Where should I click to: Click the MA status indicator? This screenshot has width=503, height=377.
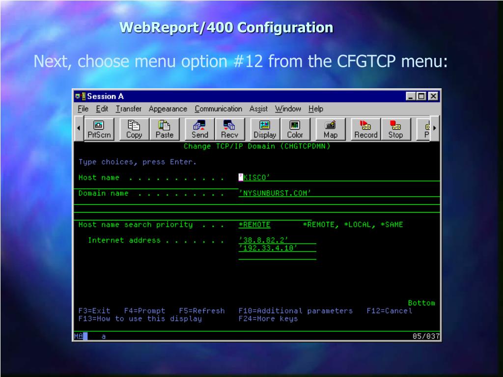click(x=79, y=336)
